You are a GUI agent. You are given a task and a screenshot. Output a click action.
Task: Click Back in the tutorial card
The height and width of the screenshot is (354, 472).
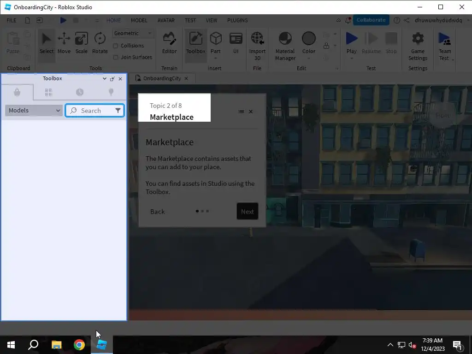[x=158, y=212]
